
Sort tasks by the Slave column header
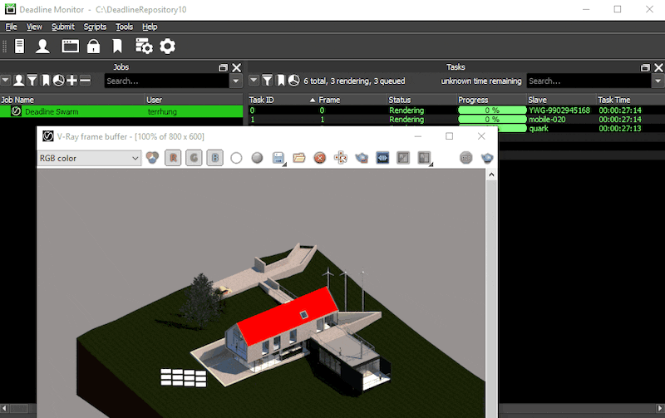[x=562, y=100]
